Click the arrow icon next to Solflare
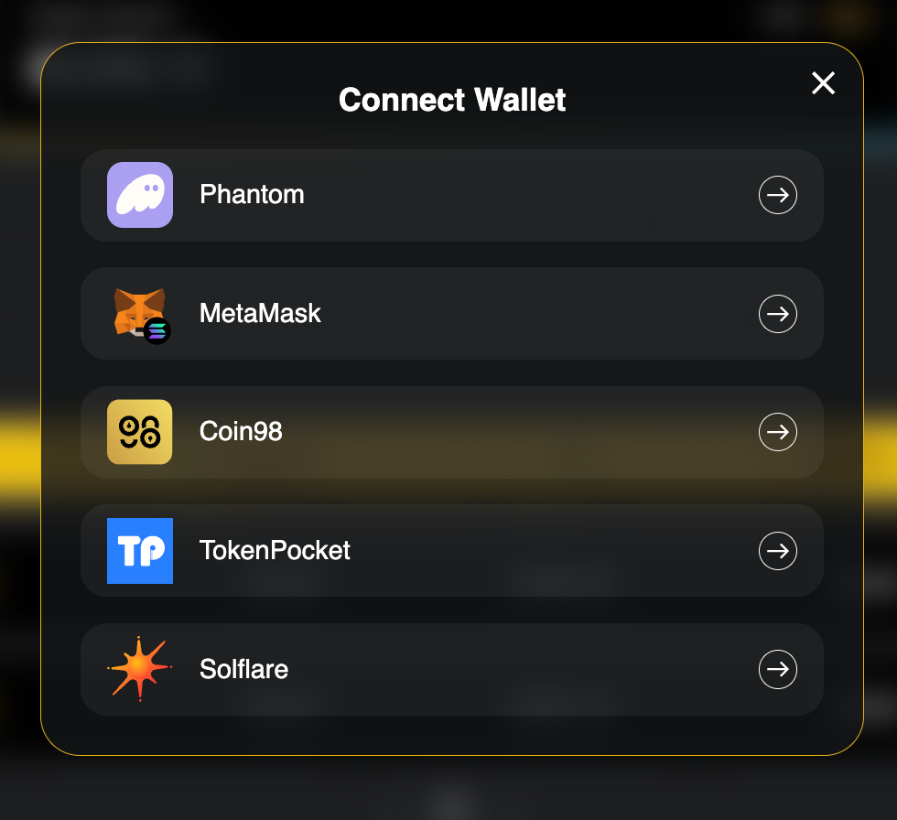 [x=778, y=670]
